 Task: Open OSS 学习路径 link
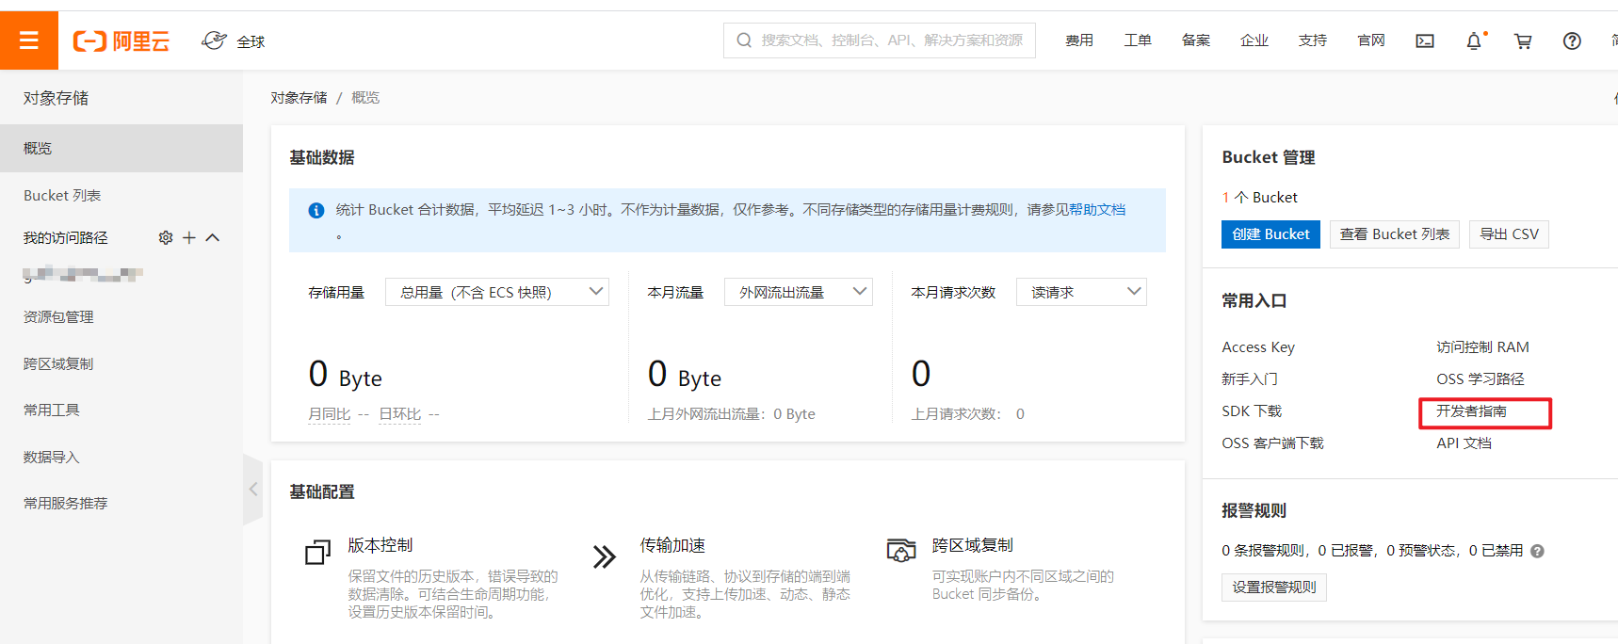[x=1480, y=379]
